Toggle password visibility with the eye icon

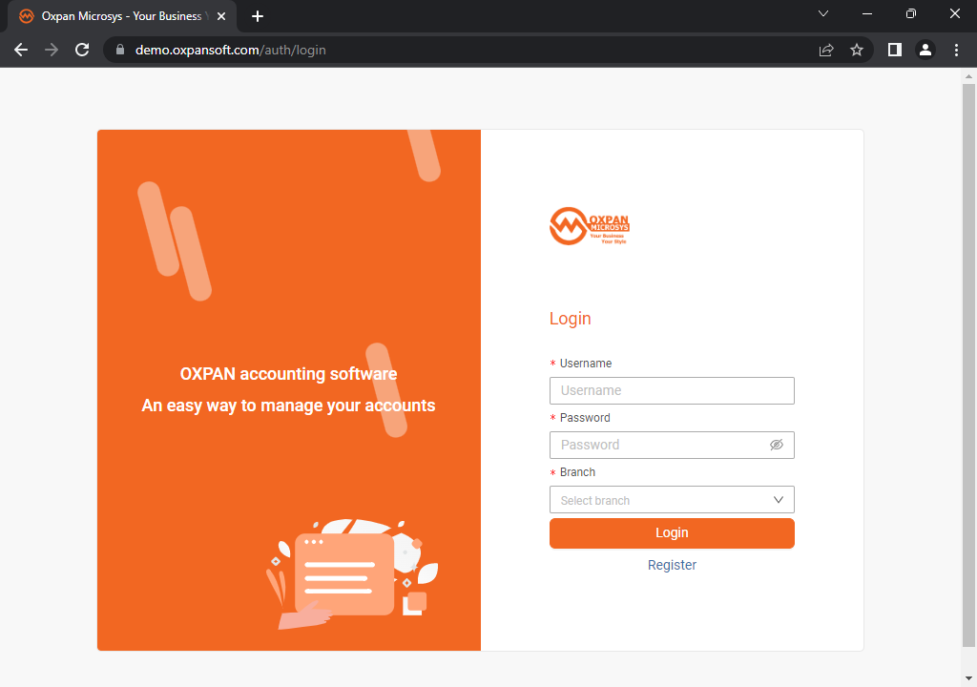[x=777, y=445]
